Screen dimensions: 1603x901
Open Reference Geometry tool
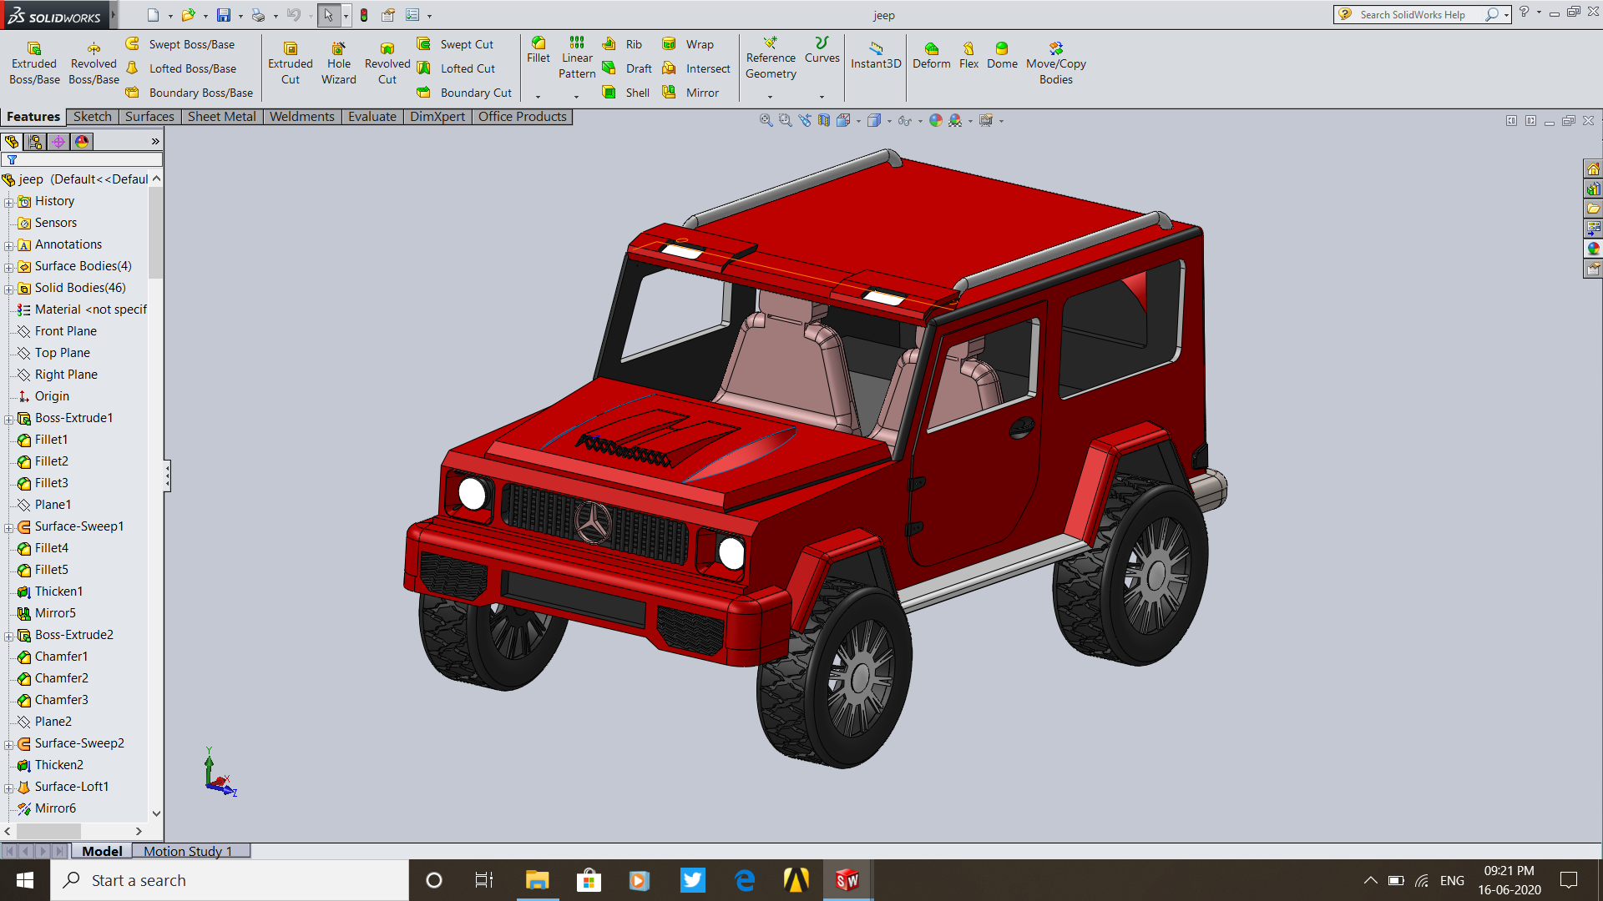(x=771, y=58)
